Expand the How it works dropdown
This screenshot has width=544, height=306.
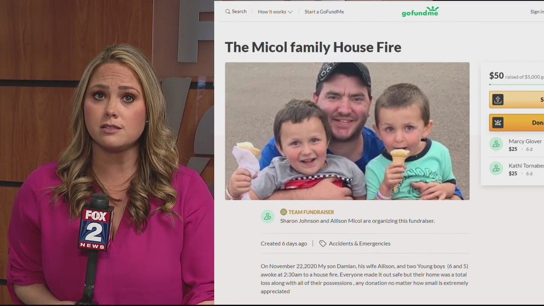click(275, 11)
